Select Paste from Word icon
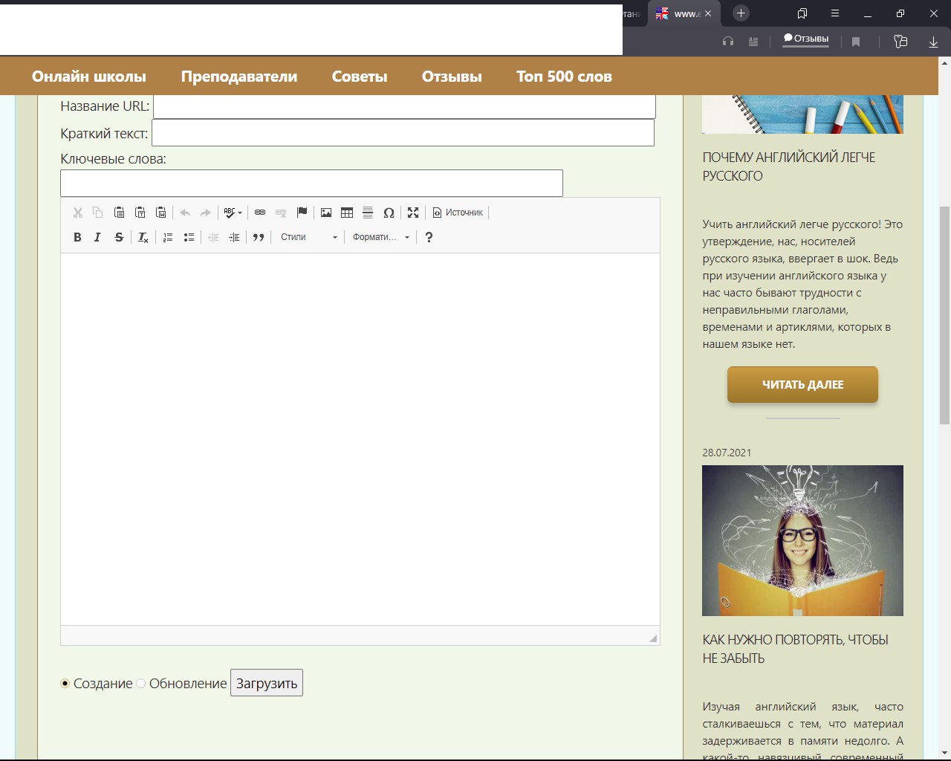 click(160, 213)
